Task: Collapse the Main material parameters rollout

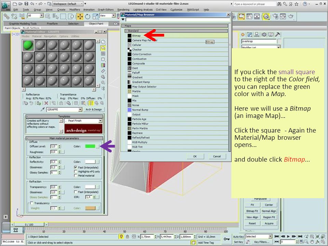Action: [x=64, y=138]
